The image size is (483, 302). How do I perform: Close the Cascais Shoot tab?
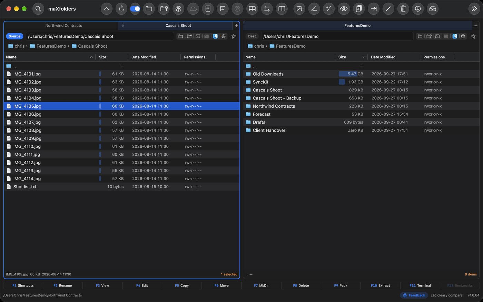point(123,26)
